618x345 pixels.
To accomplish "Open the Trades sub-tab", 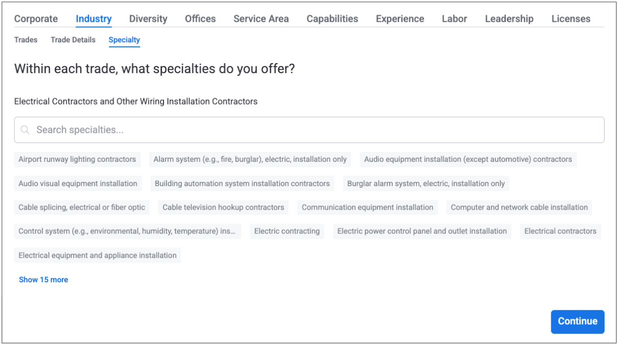I will [x=26, y=40].
